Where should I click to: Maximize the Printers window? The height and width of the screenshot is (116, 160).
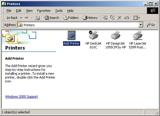[x=150, y=4]
